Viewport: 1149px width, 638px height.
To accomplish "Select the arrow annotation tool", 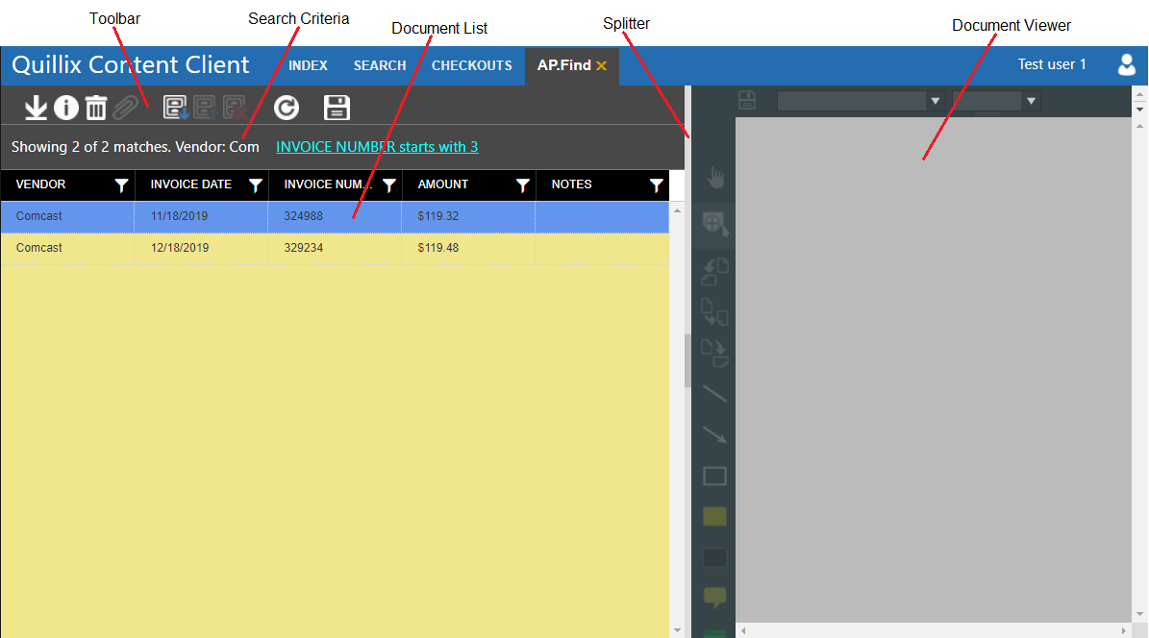I will [714, 435].
